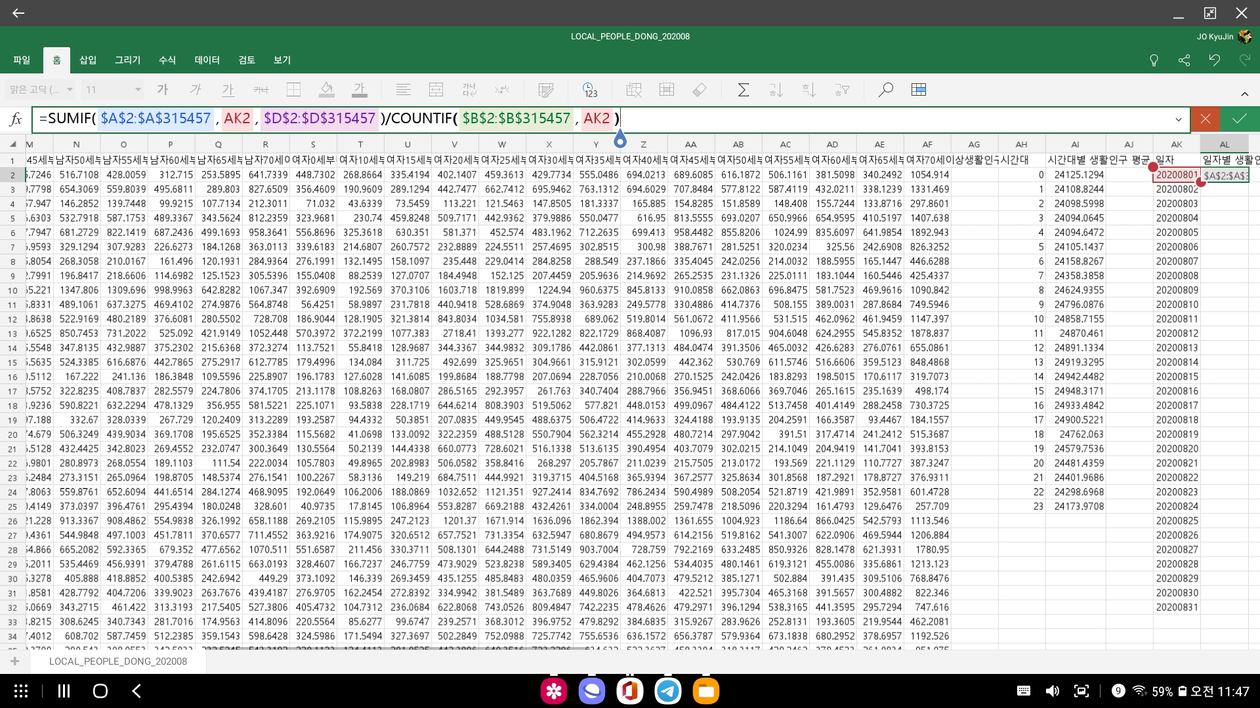Viewport: 1260px width, 708px height.
Task: Open the Share icon in header
Action: 1184,60
